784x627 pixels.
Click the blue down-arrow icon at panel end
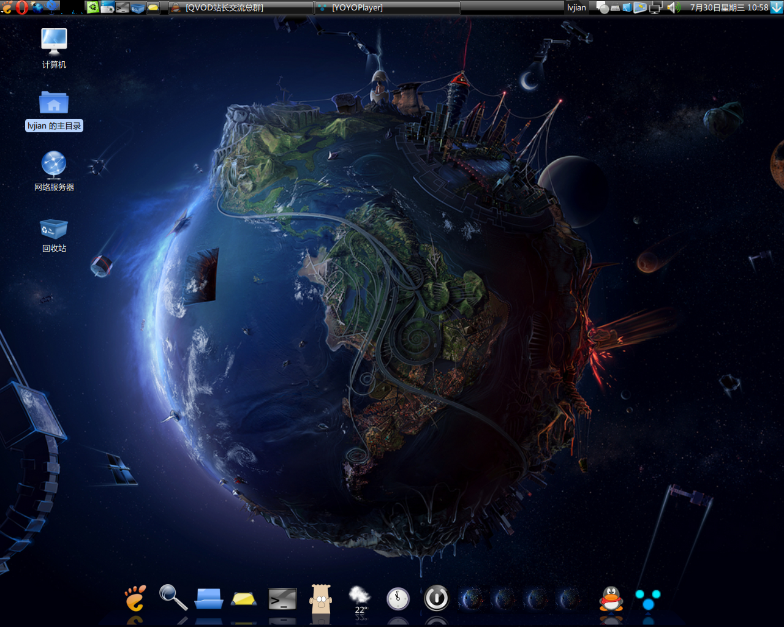tap(777, 7)
